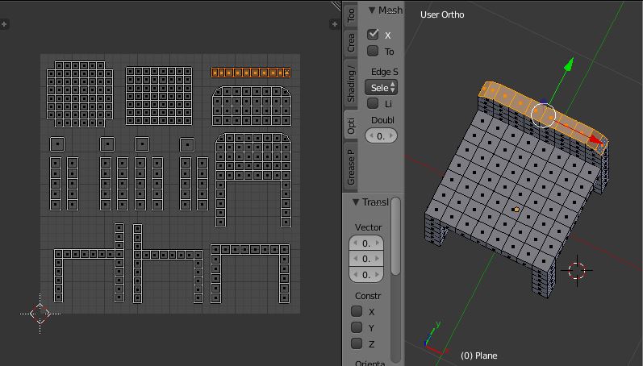The height and width of the screenshot is (366, 643).
Task: Click the 'Vector' label
Action: point(368,227)
